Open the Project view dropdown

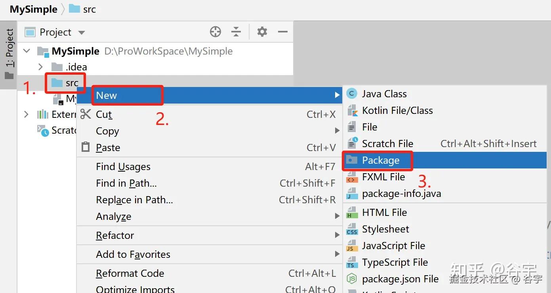(x=82, y=32)
